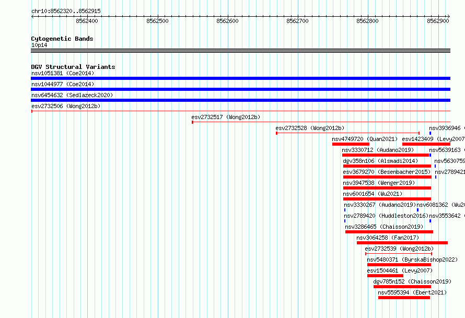Click small blue marker under nsv2789420
The width and height of the screenshot is (465, 318).
(345, 221)
